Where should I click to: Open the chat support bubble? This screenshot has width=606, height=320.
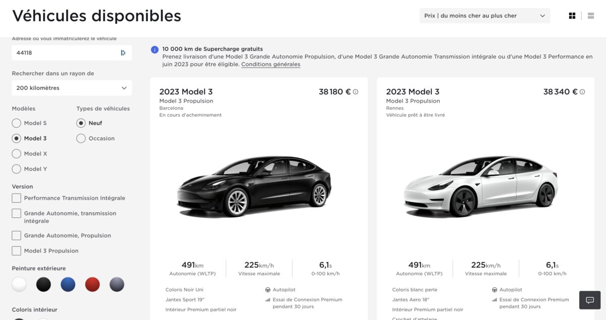pos(589,300)
